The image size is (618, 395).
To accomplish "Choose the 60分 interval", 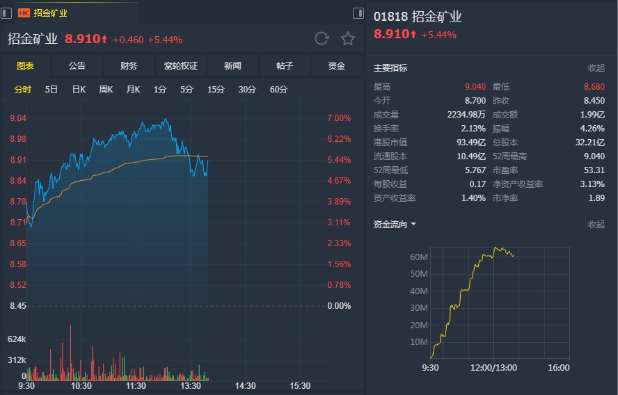I will pyautogui.click(x=278, y=89).
